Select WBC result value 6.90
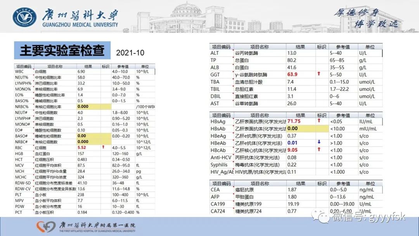The width and height of the screenshot is (419, 236). (81, 72)
